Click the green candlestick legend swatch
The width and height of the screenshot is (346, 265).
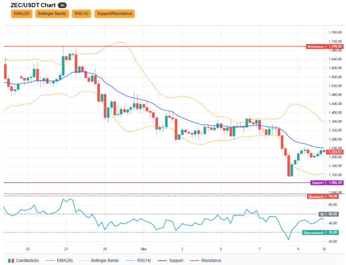pos(9,261)
